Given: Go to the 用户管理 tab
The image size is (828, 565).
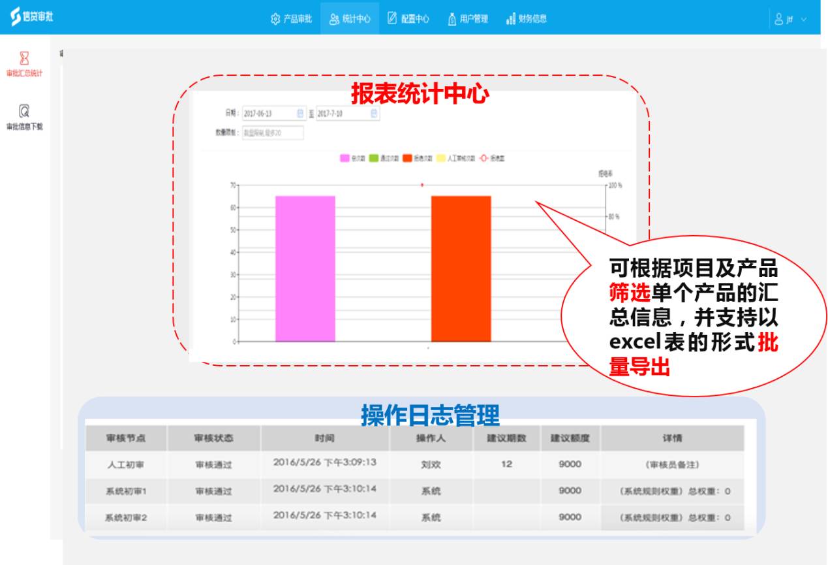Looking at the screenshot, I should point(467,19).
